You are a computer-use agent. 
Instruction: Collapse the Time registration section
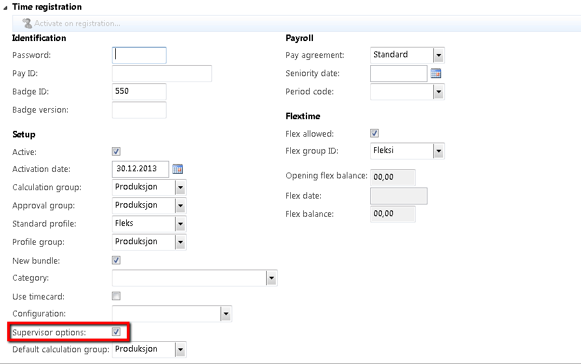(6, 7)
